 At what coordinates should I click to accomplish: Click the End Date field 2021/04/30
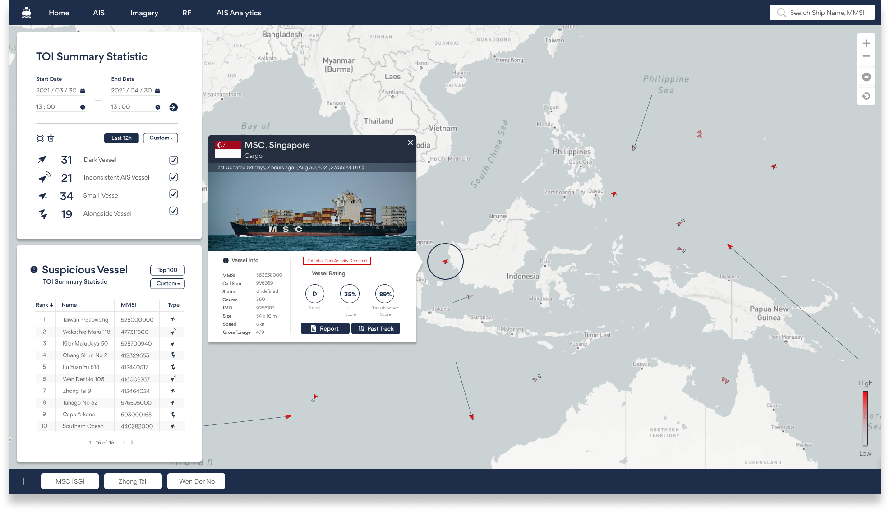coord(135,91)
